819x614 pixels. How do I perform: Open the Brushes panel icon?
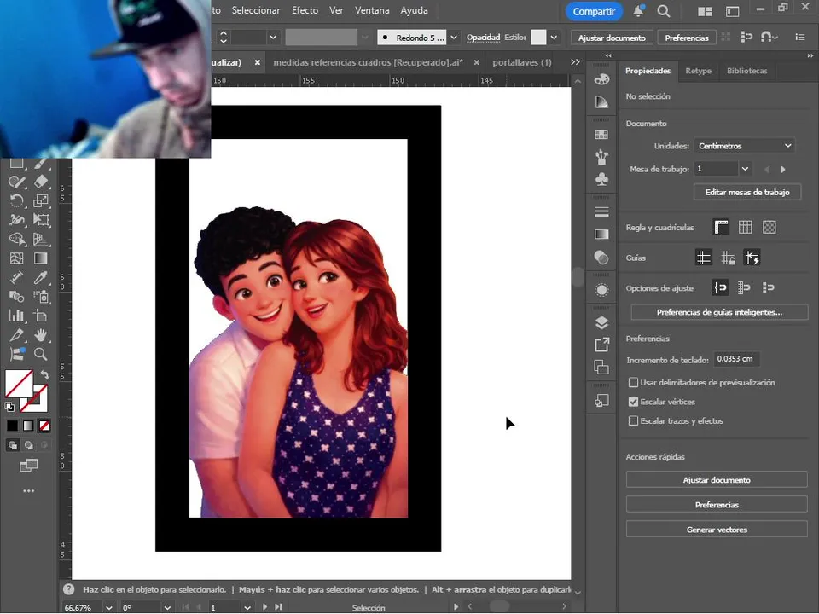[x=601, y=157]
